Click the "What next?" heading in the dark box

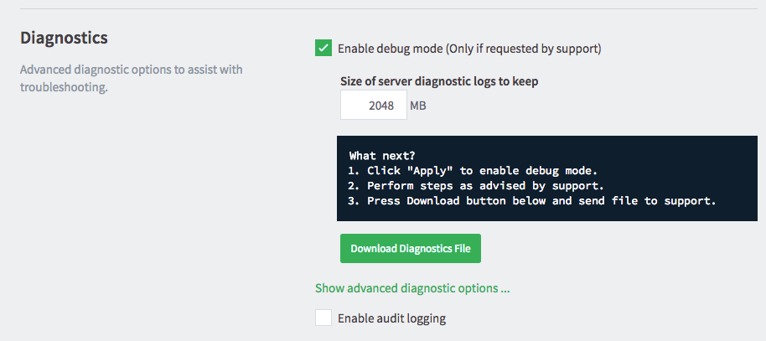pyautogui.click(x=382, y=156)
